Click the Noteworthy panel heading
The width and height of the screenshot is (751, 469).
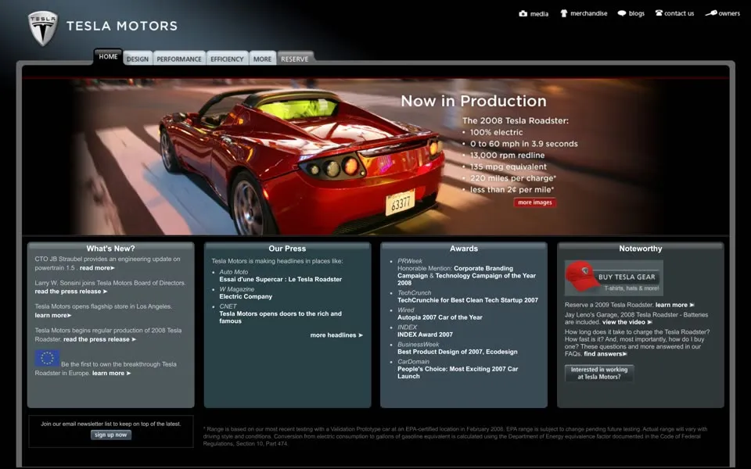point(641,249)
